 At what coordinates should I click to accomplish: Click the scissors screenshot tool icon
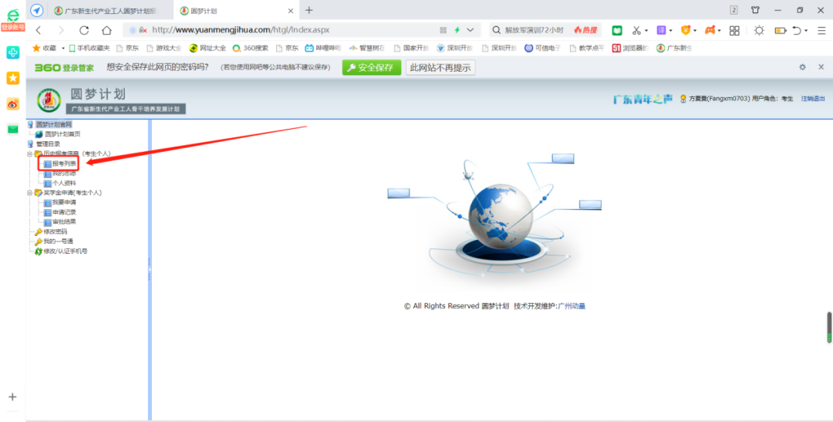[636, 30]
